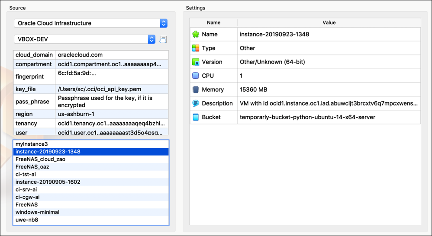
Task: Click the tenancy OCID value cell
Action: click(x=112, y=124)
